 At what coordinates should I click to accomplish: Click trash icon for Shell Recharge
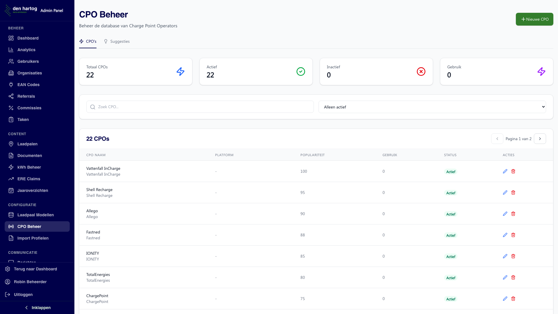[x=513, y=192]
